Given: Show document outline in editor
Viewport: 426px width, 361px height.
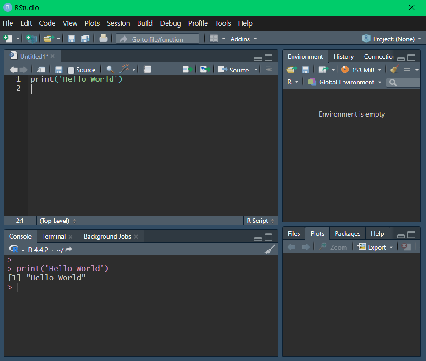Looking at the screenshot, I should 269,68.
